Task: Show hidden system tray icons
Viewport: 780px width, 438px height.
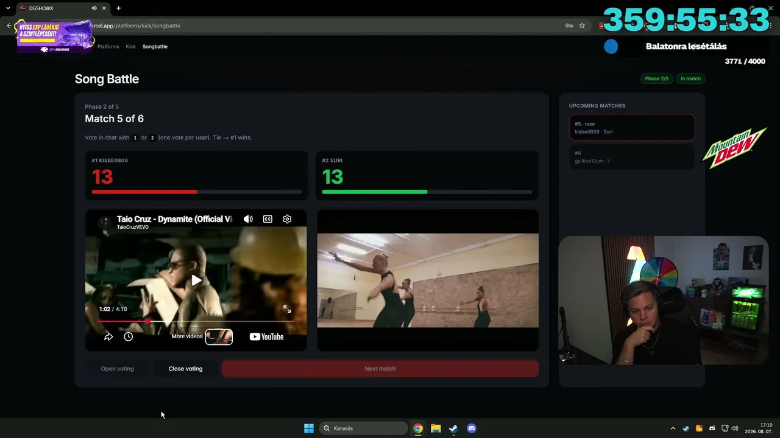Action: click(x=673, y=428)
